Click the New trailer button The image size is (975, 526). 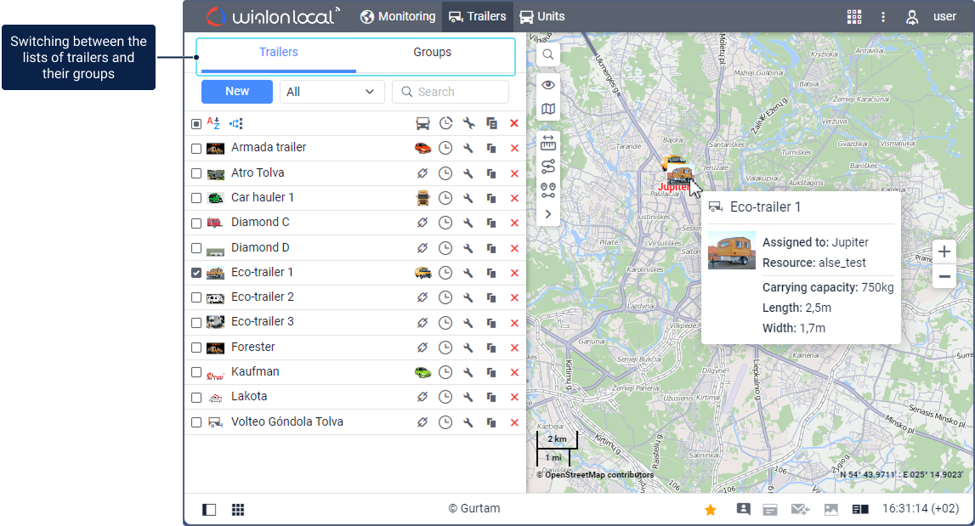click(237, 92)
